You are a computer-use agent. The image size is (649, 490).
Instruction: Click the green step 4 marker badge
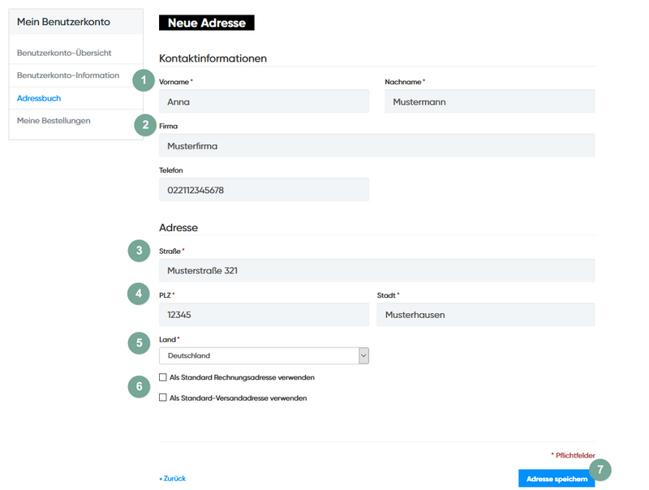pos(140,294)
